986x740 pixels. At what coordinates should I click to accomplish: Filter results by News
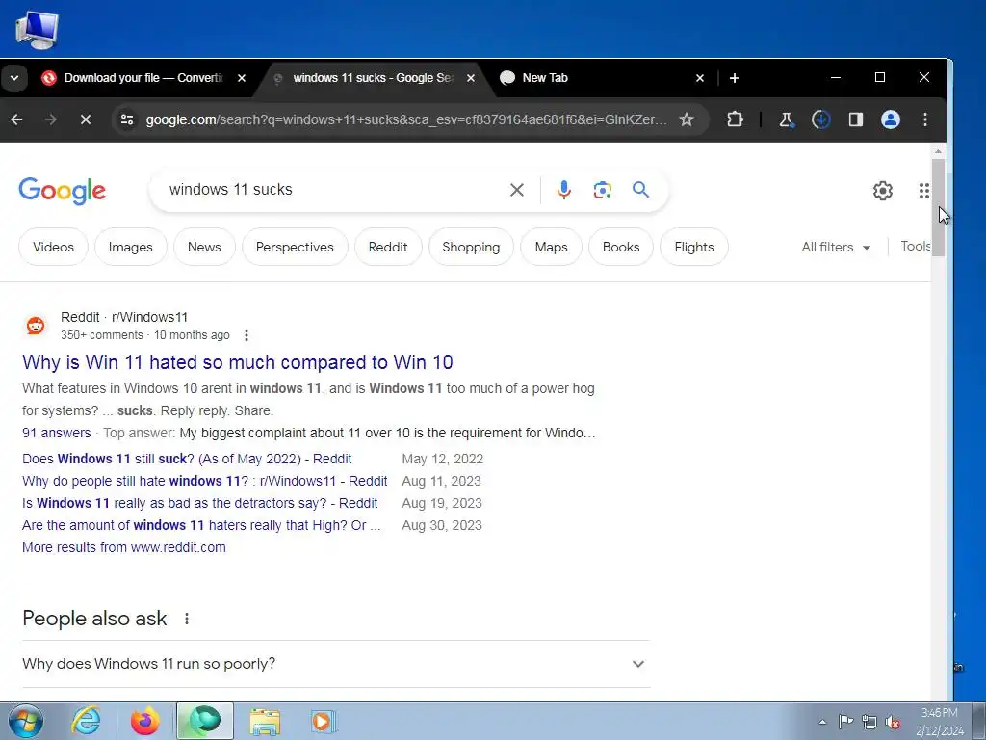tap(204, 247)
